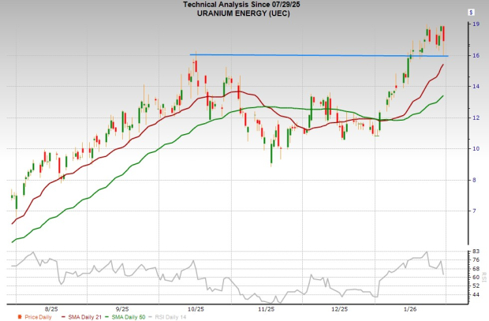The image size is (489, 321).
Task: Click the 'Price Daily' legend entry
Action: [38, 317]
